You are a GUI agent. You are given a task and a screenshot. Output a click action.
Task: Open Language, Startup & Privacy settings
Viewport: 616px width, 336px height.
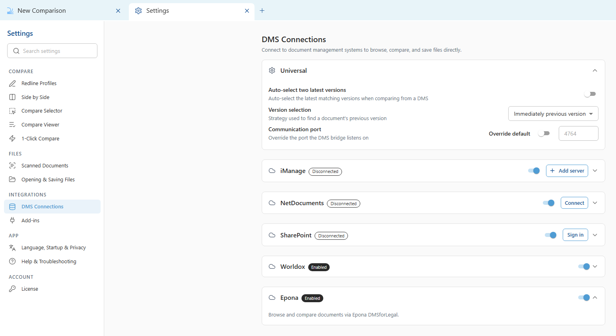(52, 248)
